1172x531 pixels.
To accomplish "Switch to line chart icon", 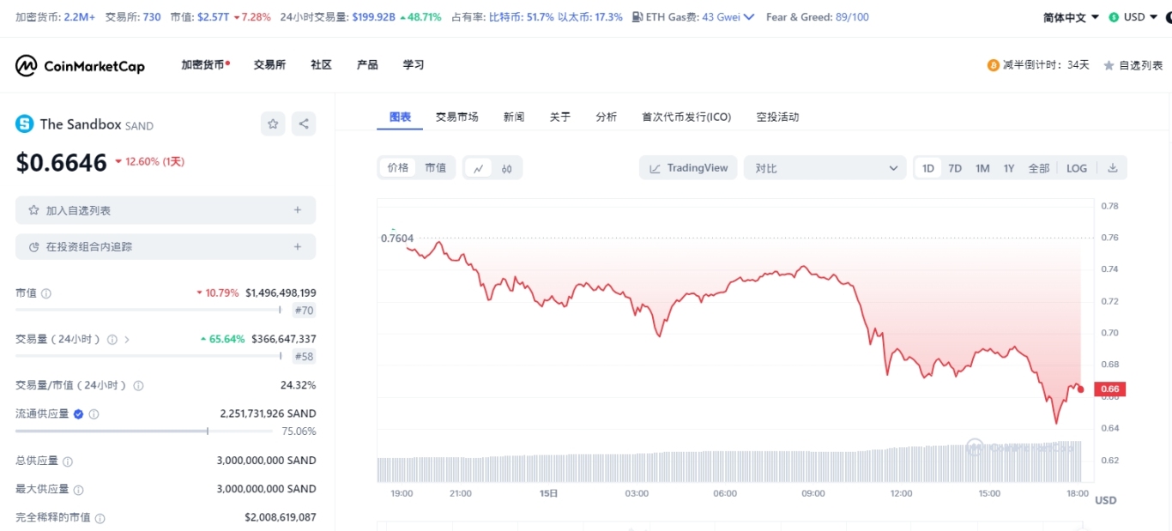I will tap(479, 168).
